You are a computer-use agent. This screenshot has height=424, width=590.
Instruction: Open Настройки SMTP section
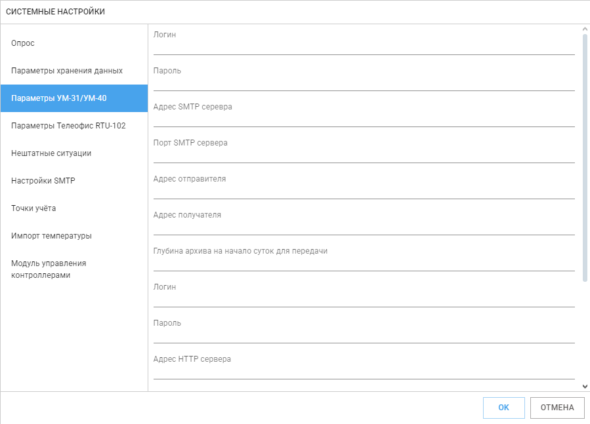[74, 181]
